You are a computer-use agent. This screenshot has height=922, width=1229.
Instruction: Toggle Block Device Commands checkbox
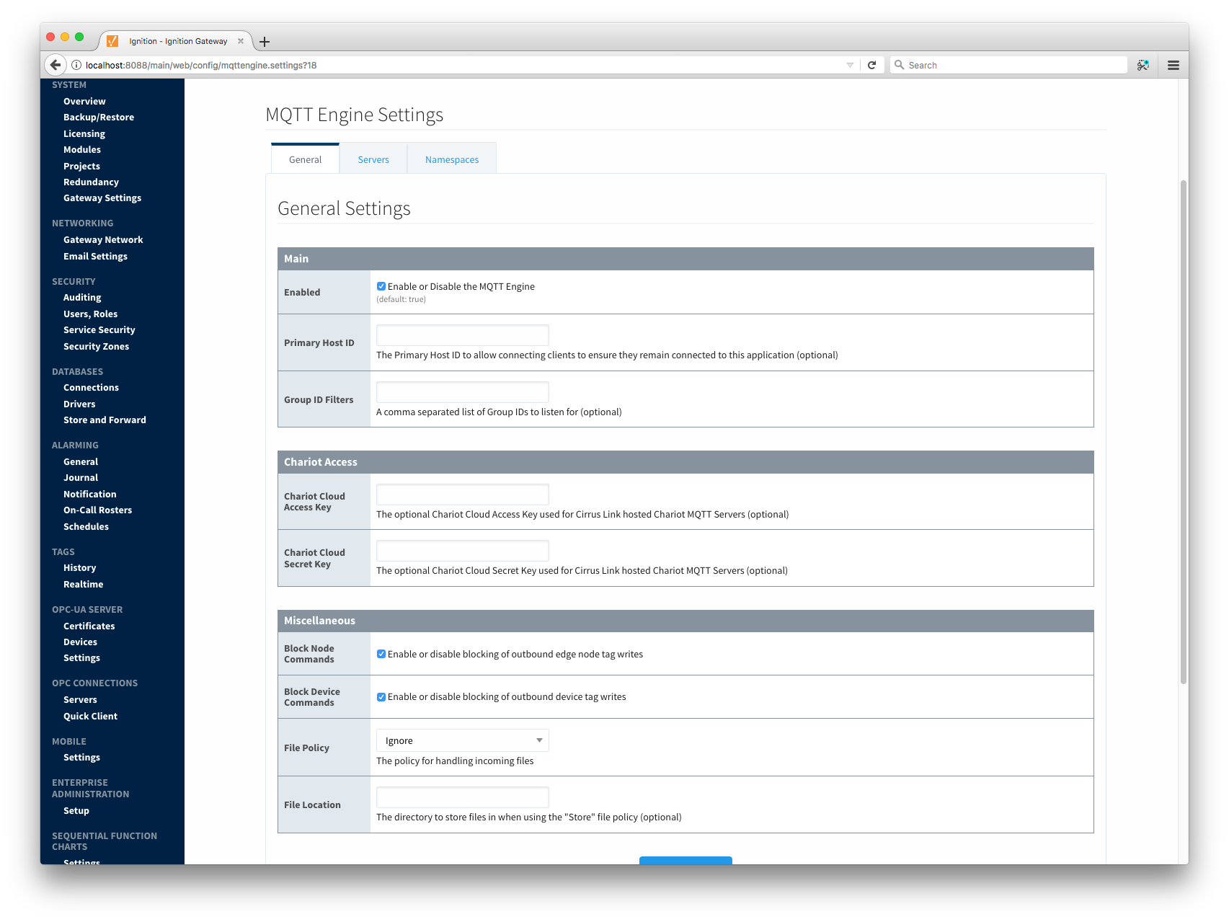tap(381, 697)
